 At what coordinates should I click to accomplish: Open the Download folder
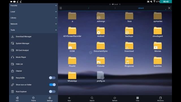point(129,47)
